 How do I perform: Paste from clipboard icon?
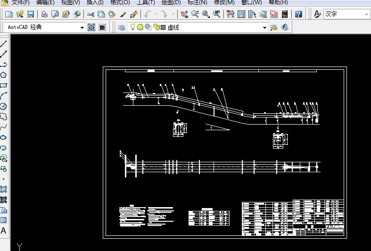click(112, 14)
